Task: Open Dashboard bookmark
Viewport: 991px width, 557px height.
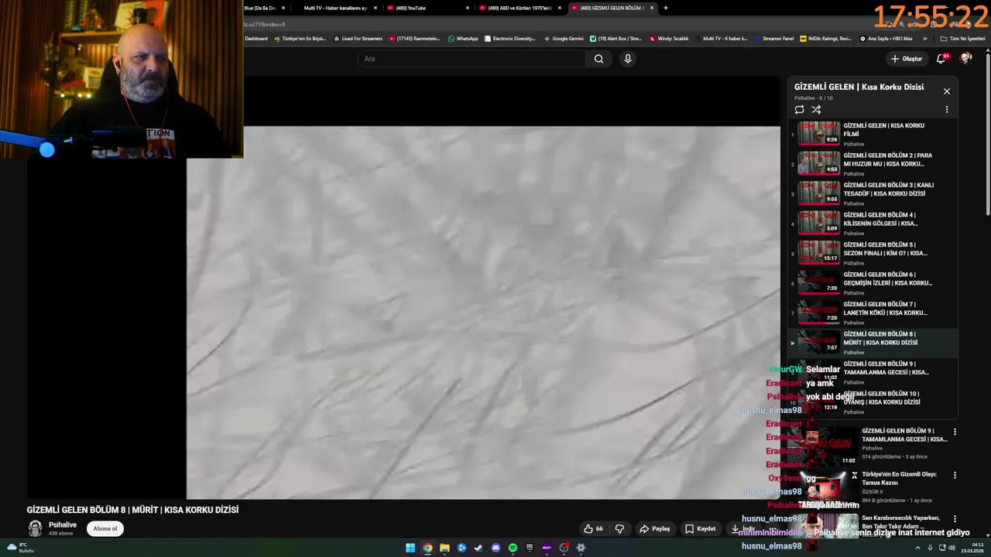Action: (256, 39)
